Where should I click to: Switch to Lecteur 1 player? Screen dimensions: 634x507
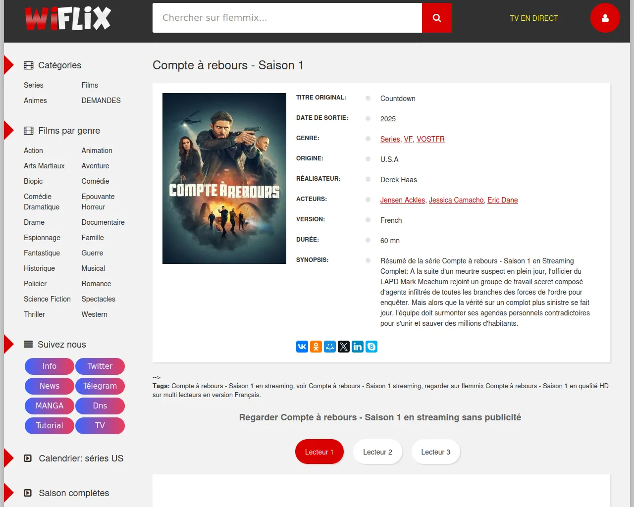pos(319,452)
